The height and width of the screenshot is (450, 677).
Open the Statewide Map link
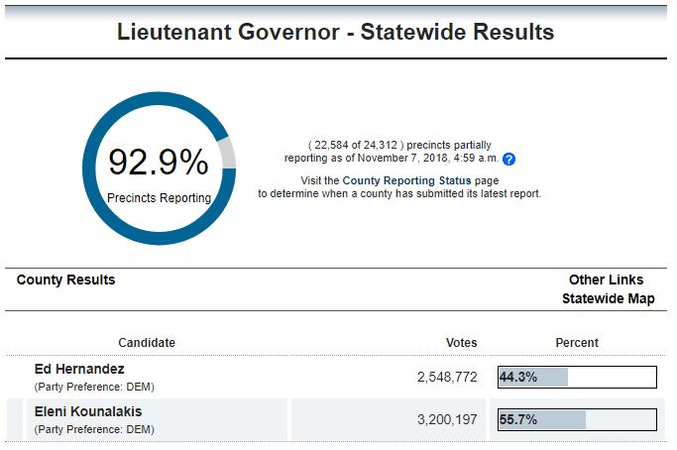pyautogui.click(x=608, y=299)
